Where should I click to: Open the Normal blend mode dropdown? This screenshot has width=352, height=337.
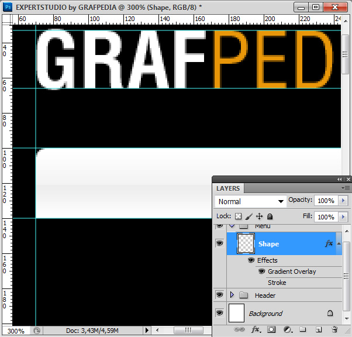coord(250,201)
